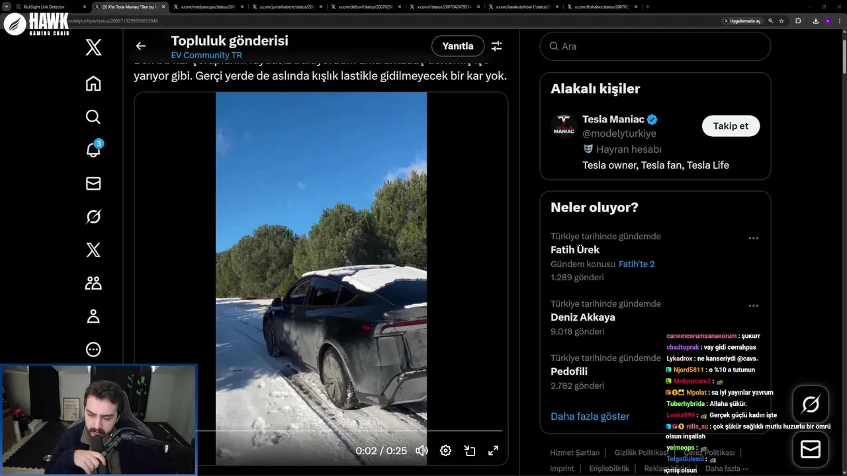
Task: Open the tab search dropdown arrow
Action: click(x=7, y=7)
